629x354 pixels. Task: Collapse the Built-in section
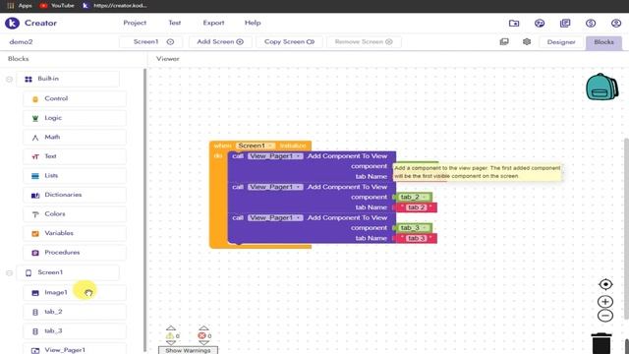pos(9,79)
